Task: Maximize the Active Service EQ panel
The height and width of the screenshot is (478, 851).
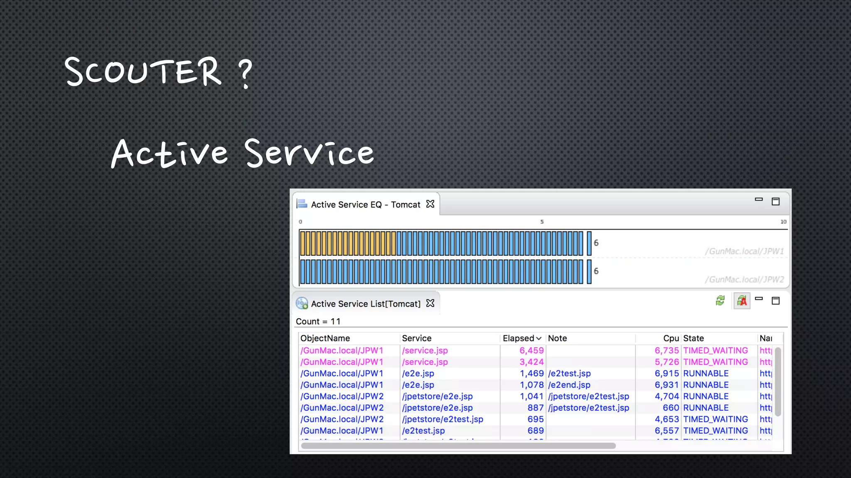Action: point(775,202)
